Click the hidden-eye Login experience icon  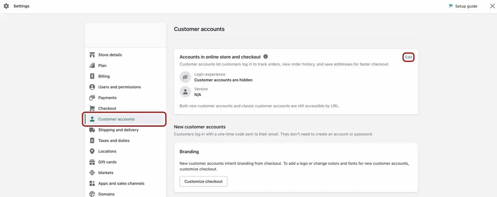pyautogui.click(x=185, y=77)
